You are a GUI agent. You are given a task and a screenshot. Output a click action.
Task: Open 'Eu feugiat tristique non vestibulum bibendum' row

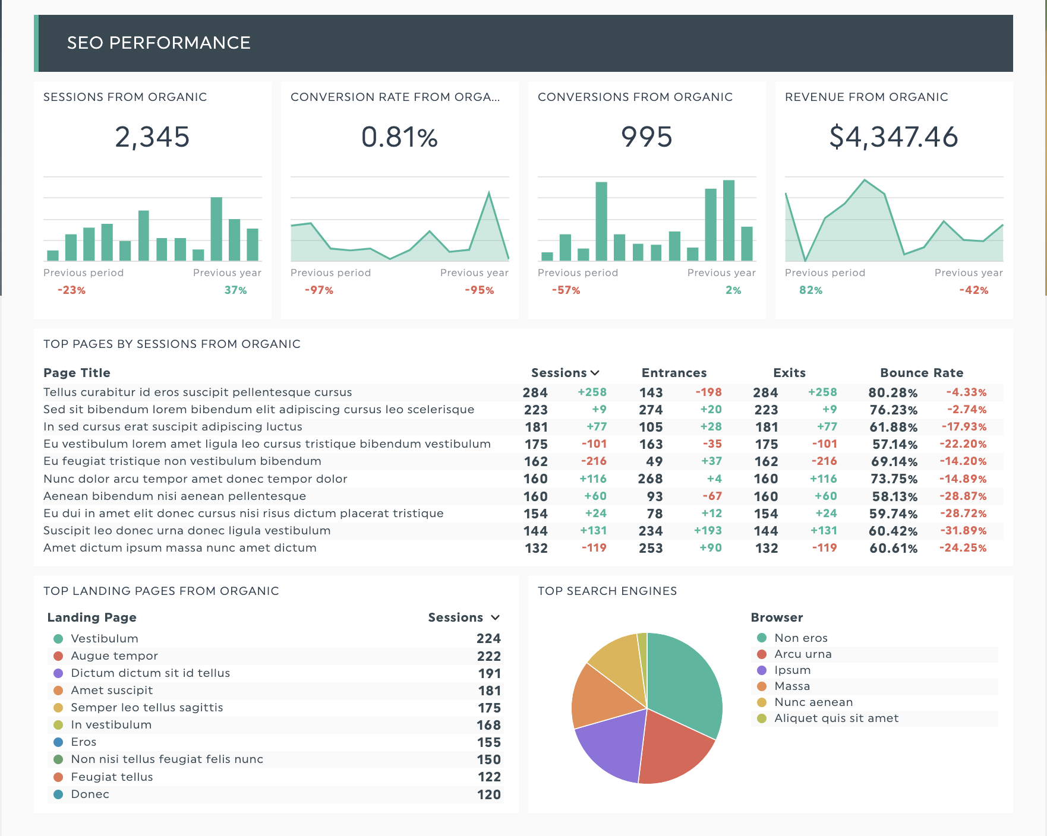523,461
